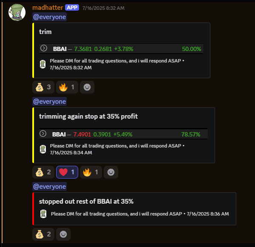Toggle money bag reaction on stopped out message
Screen dimensions: 255x247
tap(43, 234)
